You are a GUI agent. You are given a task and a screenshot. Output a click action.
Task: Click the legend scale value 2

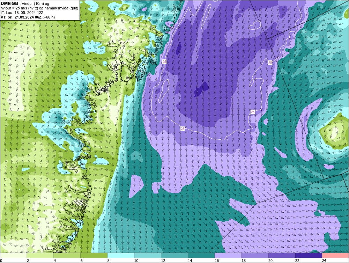[28, 261]
